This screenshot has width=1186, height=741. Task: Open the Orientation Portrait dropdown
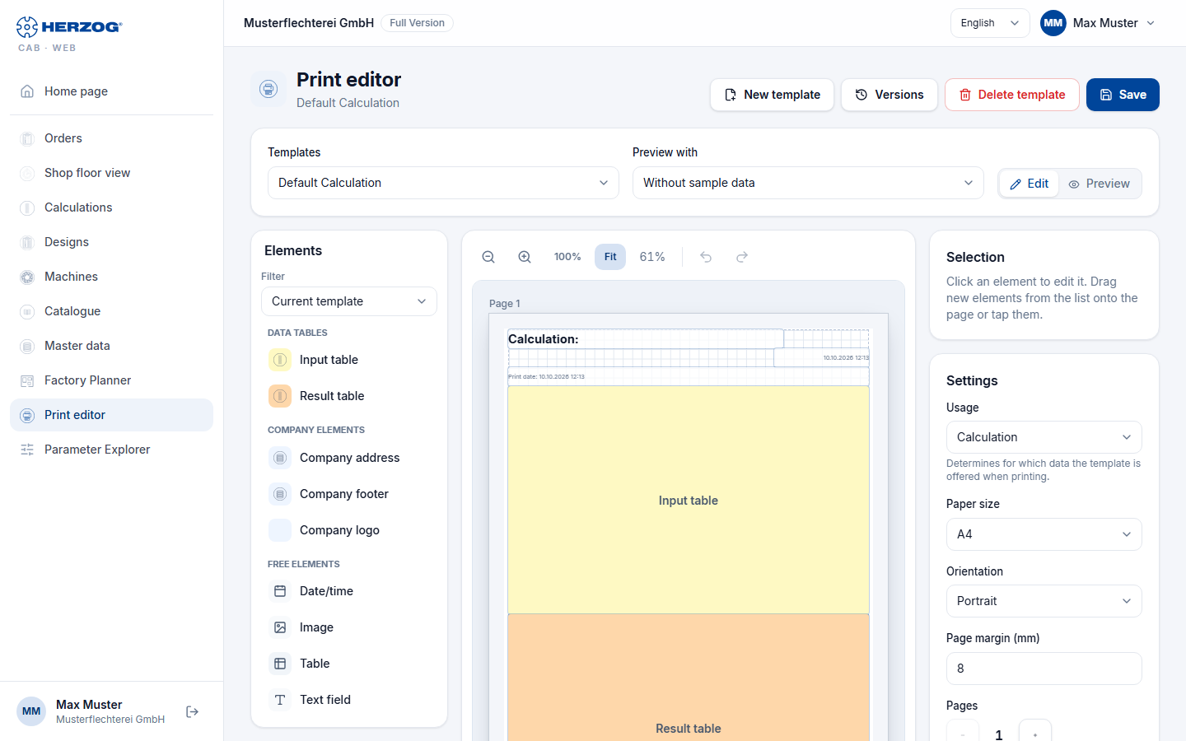[1044, 601]
